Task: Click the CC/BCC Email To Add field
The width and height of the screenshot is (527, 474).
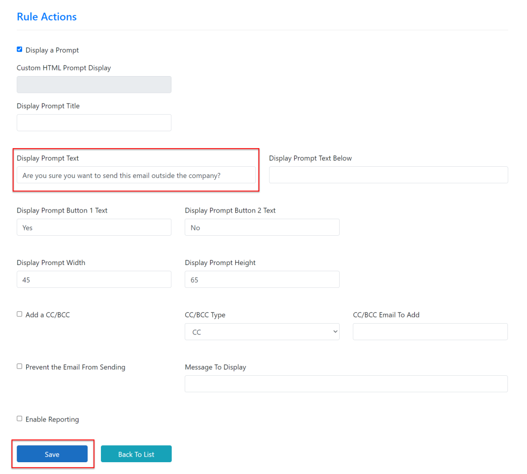Action: pyautogui.click(x=430, y=331)
